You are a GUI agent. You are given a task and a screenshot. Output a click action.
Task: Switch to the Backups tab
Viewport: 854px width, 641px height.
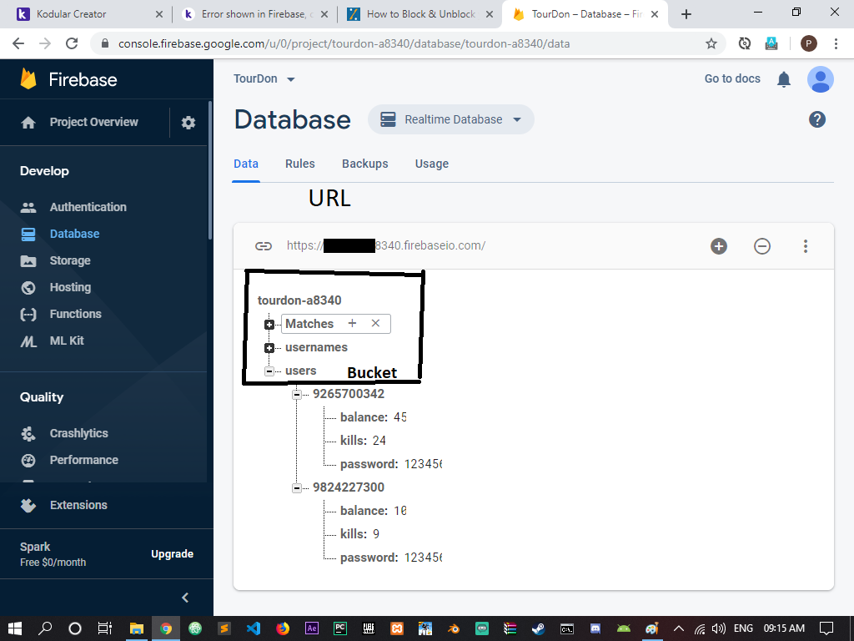tap(365, 164)
